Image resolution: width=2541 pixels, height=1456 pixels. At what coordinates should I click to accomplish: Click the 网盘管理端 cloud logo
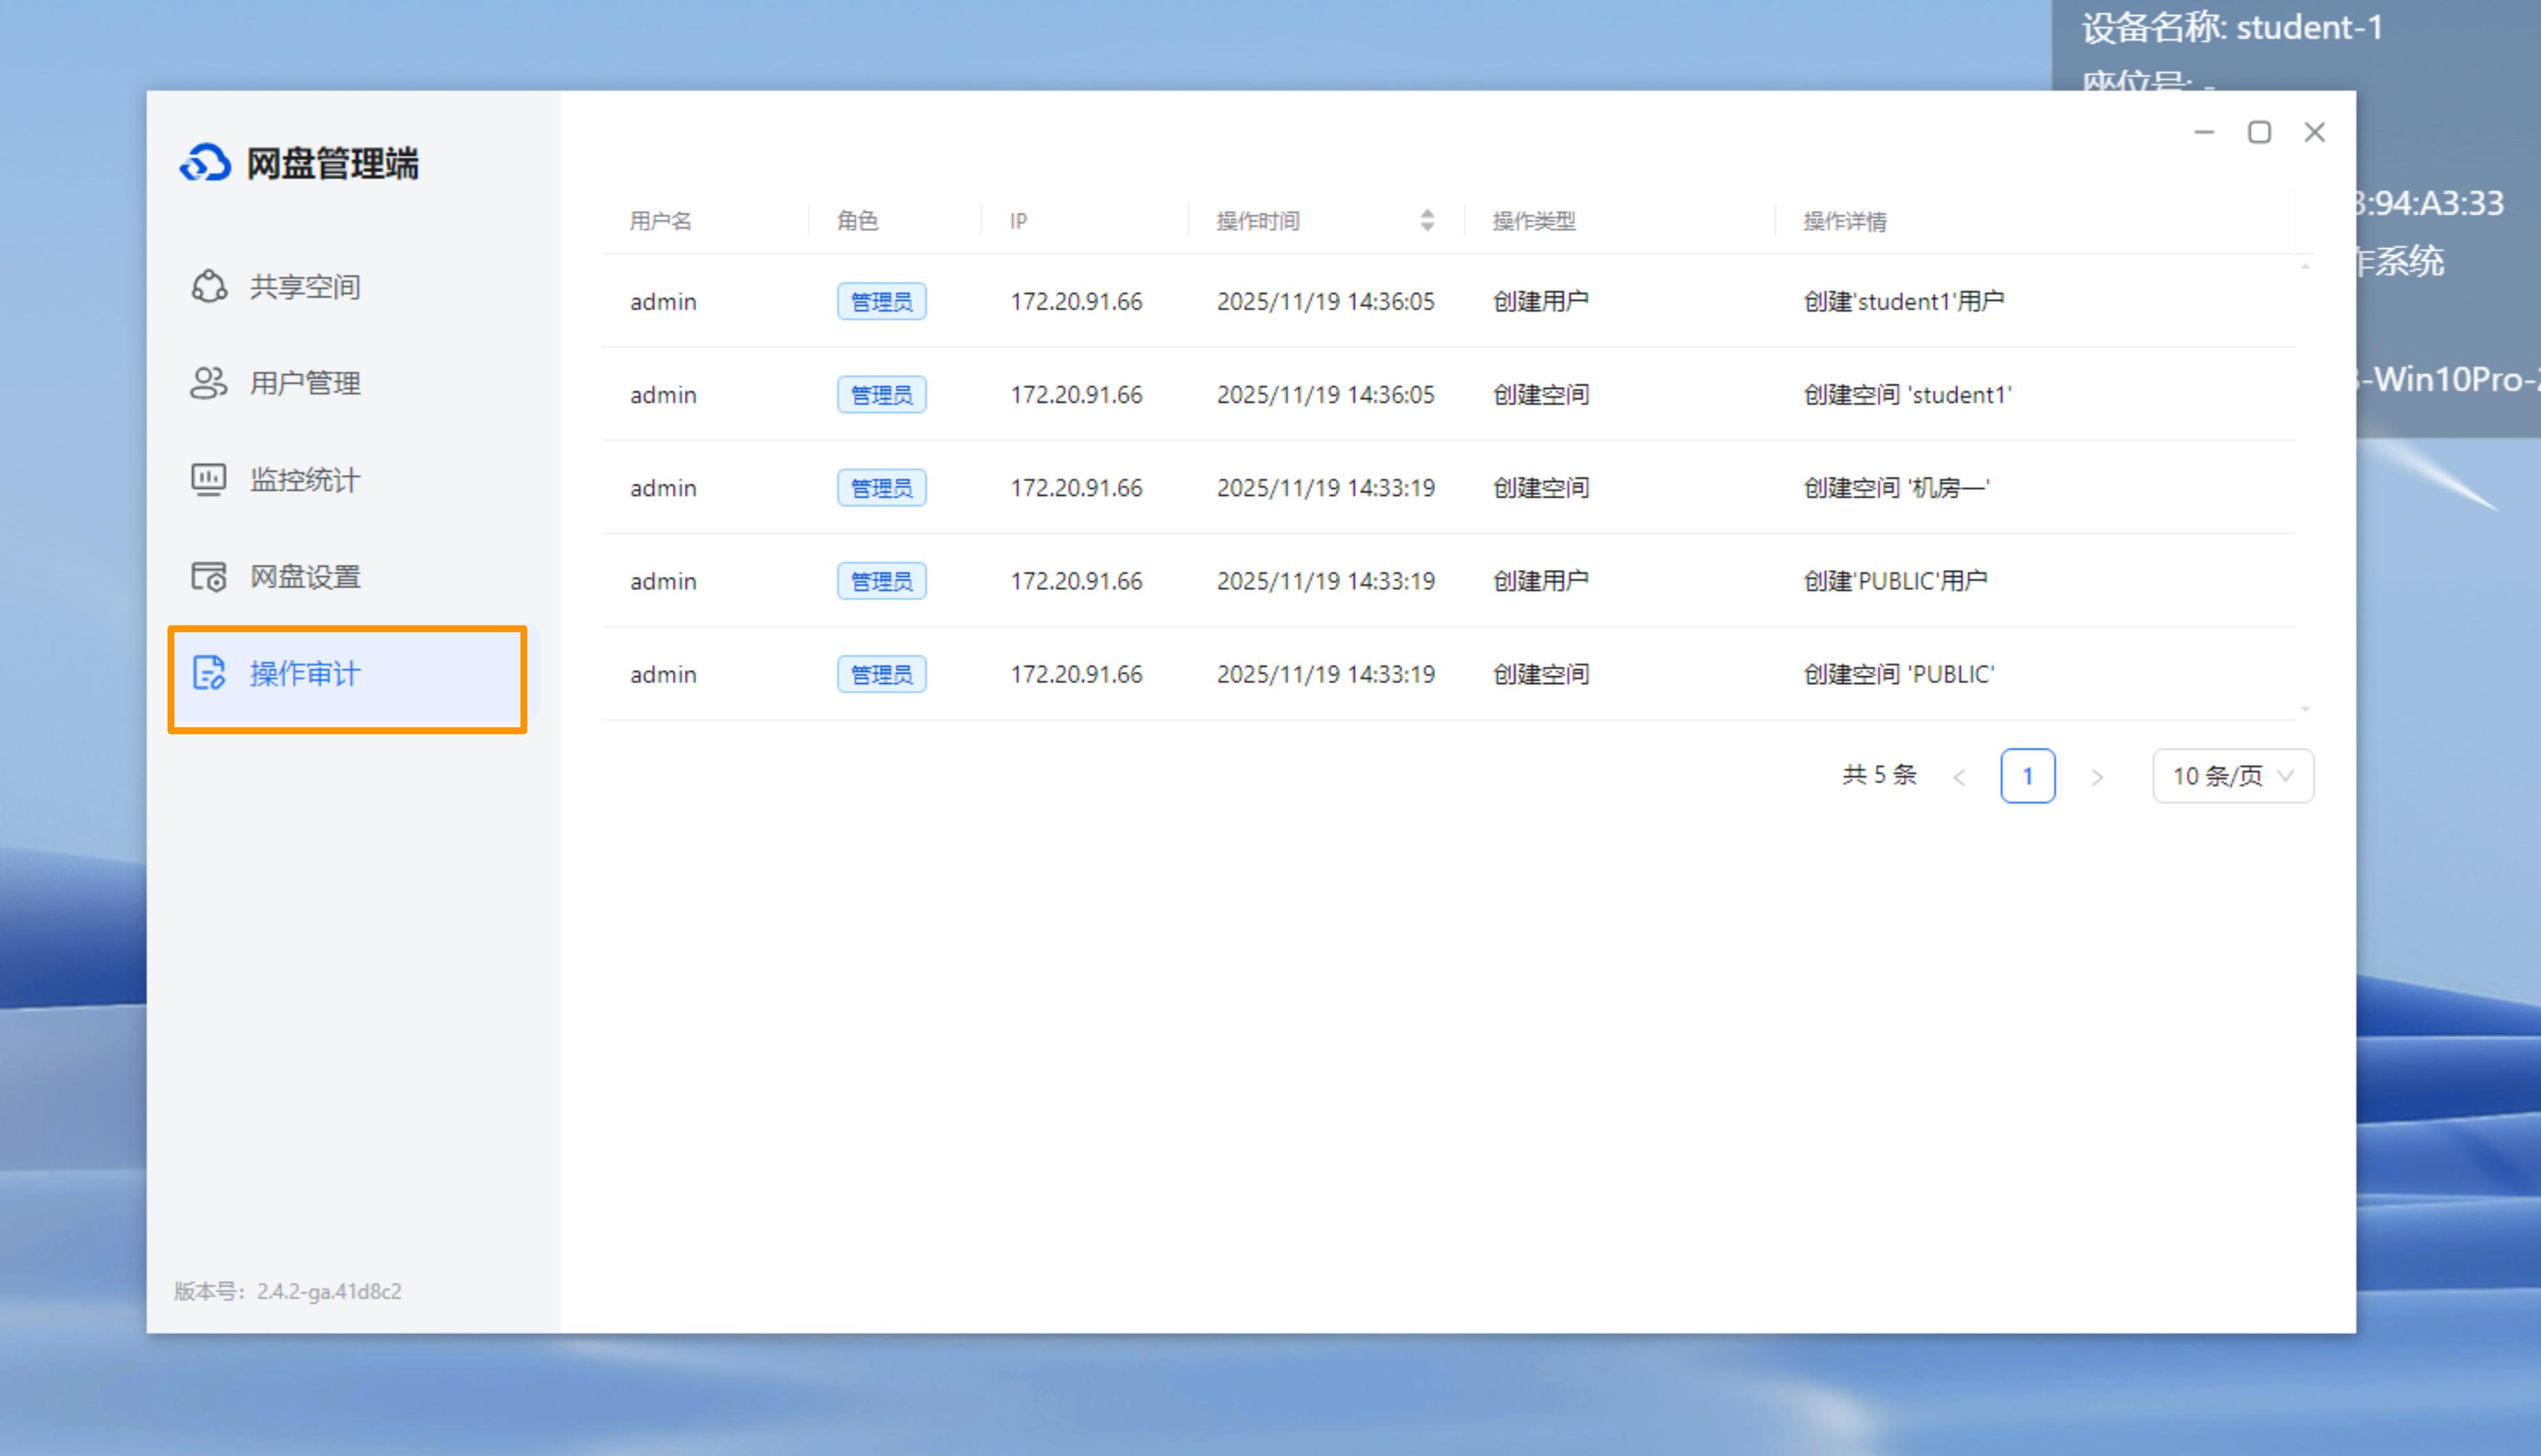pos(206,163)
